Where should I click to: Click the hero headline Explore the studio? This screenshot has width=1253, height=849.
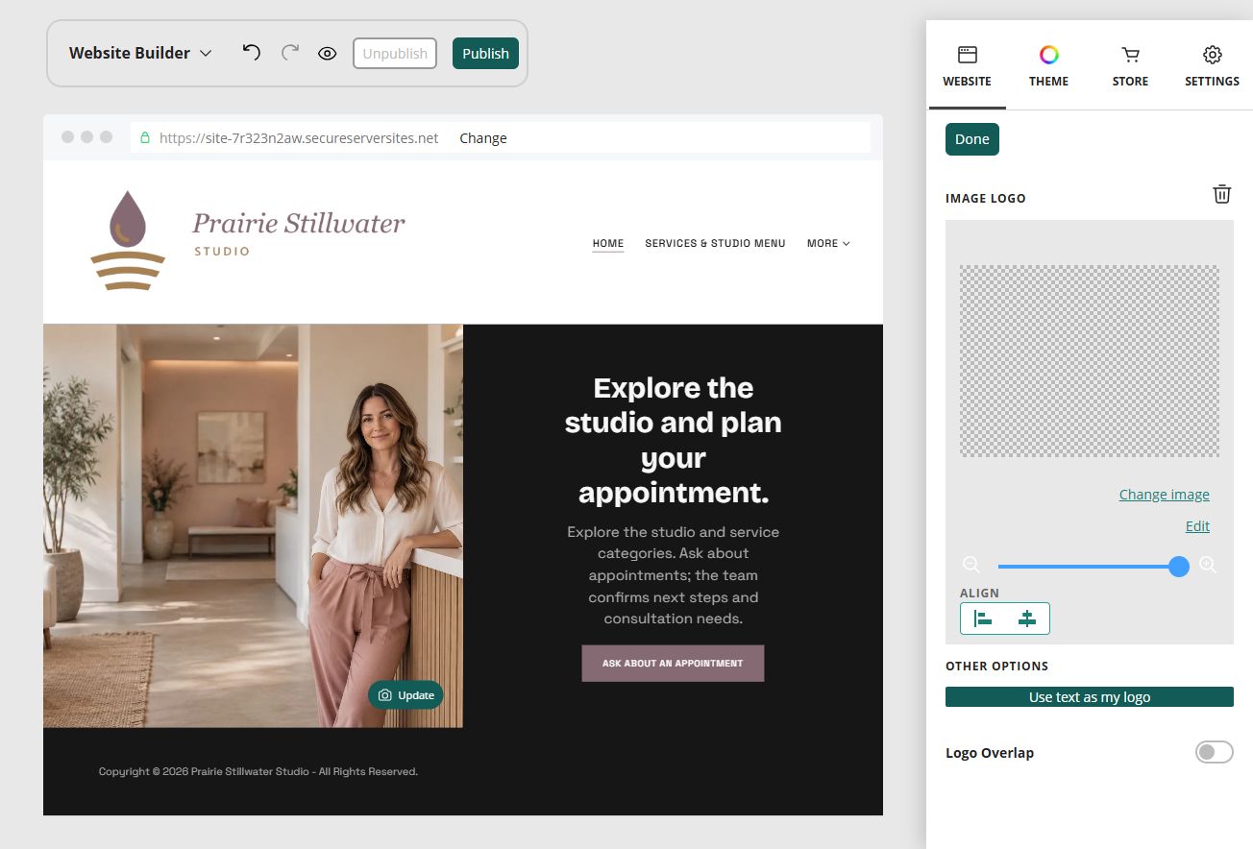[674, 440]
